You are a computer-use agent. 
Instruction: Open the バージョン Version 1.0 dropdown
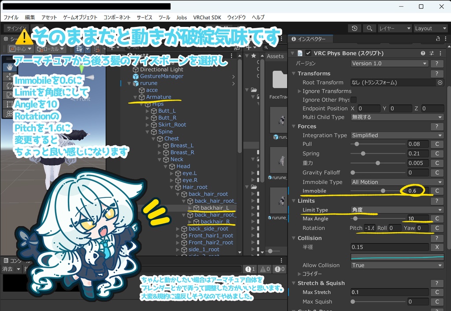click(x=389, y=63)
